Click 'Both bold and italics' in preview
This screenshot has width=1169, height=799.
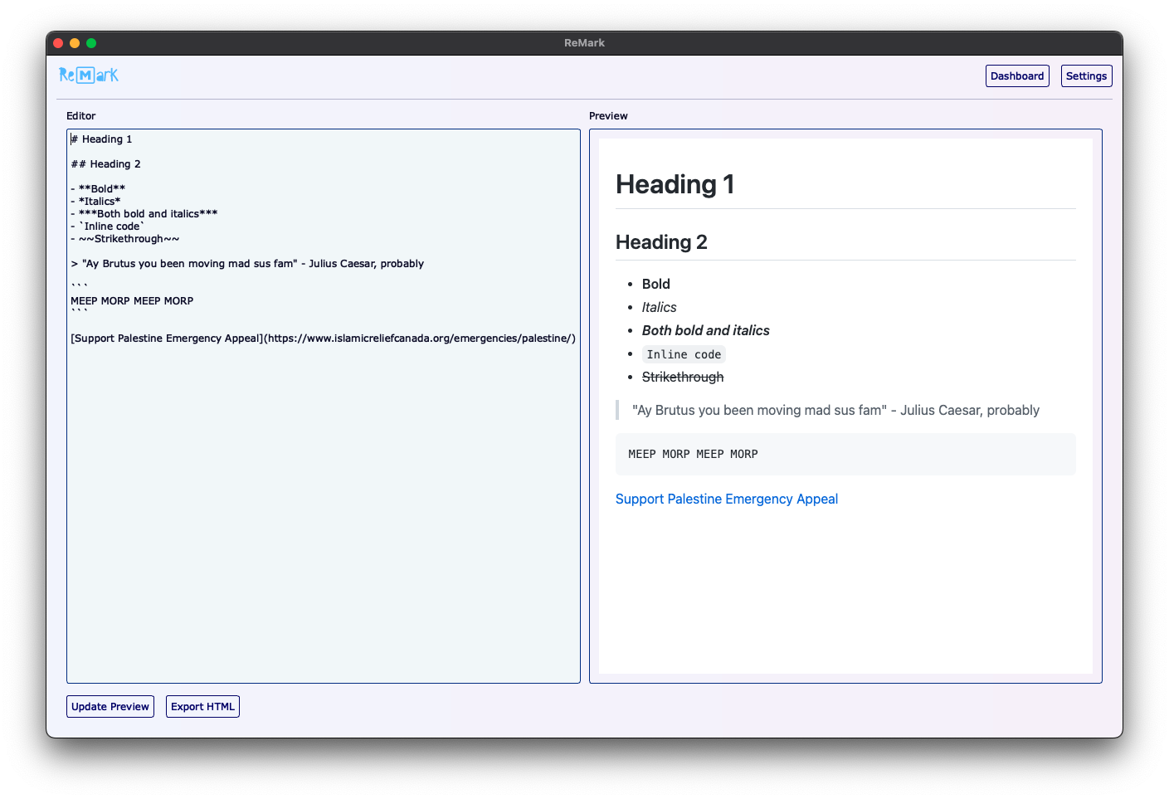[x=706, y=330]
